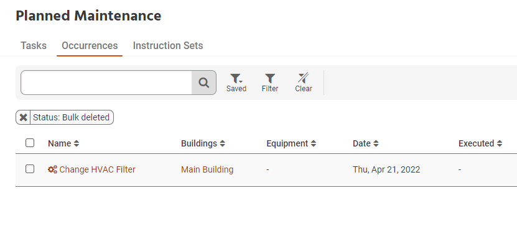Sort by Equipment column arrows
This screenshot has height=247, width=517.
point(313,143)
